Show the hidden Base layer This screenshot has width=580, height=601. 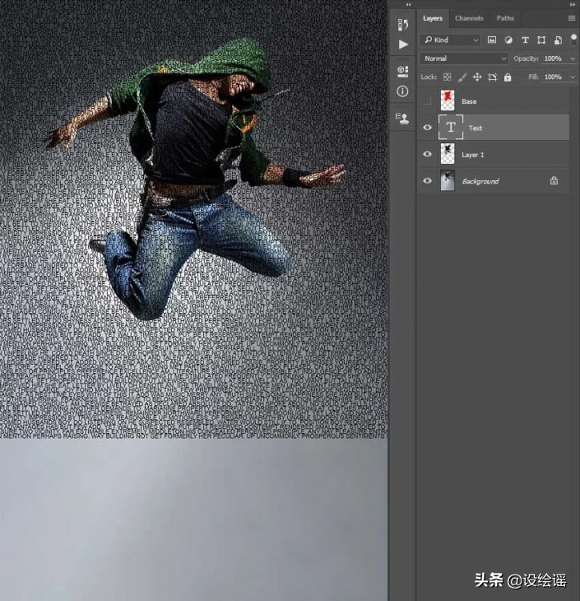(x=426, y=101)
